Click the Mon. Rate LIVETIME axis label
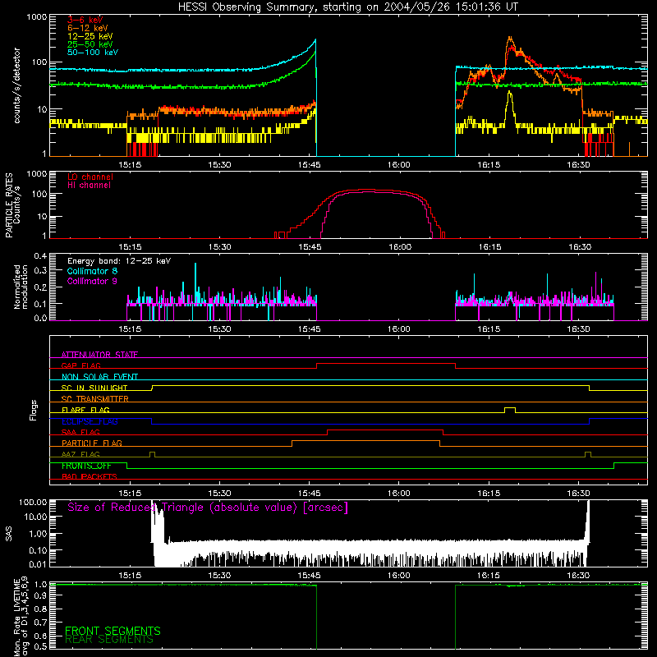The width and height of the screenshot is (657, 657). click(x=21, y=617)
